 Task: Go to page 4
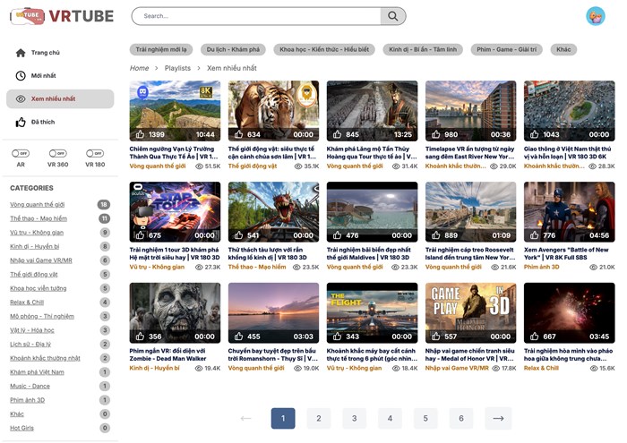[x=390, y=418]
